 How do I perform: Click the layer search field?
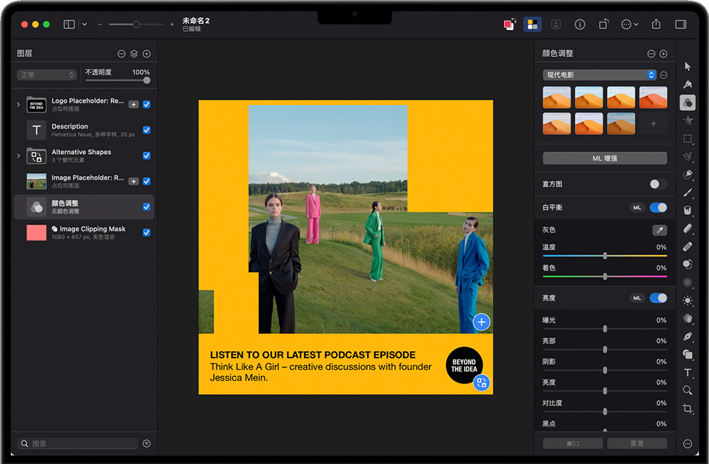coord(78,444)
